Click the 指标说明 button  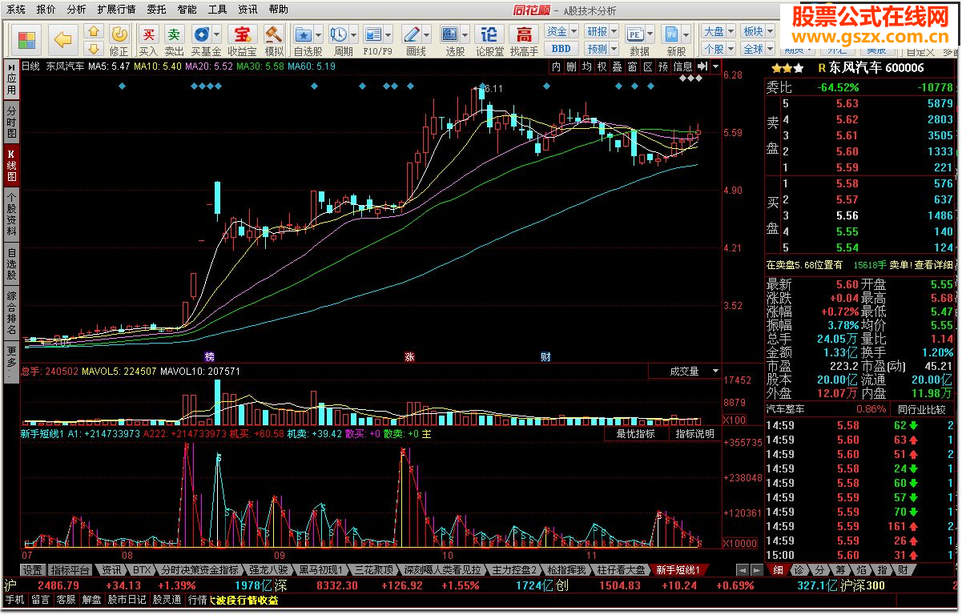[x=694, y=434]
